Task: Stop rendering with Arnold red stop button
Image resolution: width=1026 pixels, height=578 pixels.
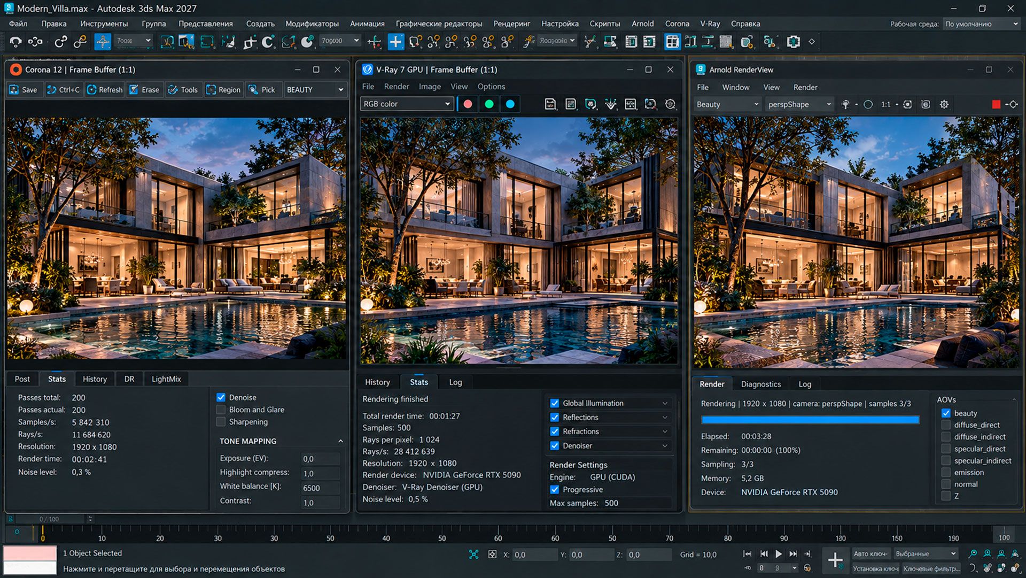Action: 996,104
